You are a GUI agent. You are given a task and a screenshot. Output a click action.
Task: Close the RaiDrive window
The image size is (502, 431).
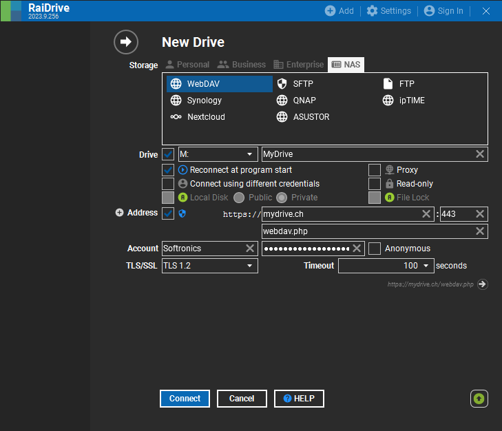[x=486, y=11]
